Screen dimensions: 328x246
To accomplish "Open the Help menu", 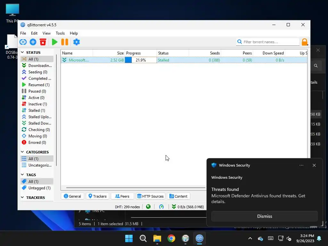I will (74, 33).
